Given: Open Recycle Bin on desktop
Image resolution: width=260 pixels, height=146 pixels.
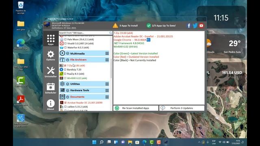Looking at the screenshot, I should [x=21, y=8].
